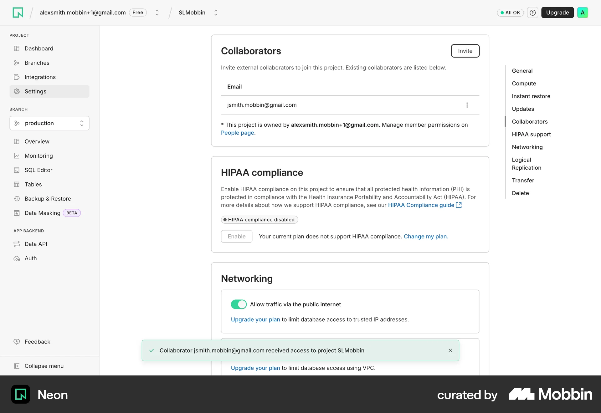Click the Change my plan link

[x=426, y=236]
